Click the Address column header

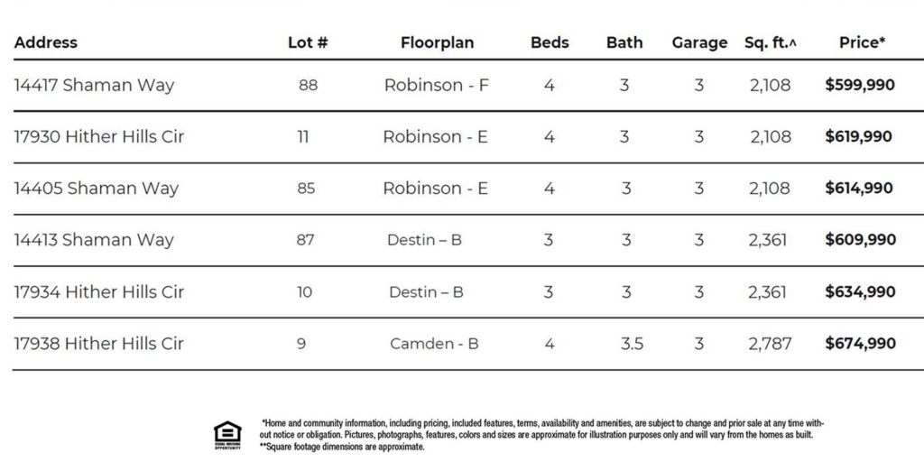click(x=46, y=42)
